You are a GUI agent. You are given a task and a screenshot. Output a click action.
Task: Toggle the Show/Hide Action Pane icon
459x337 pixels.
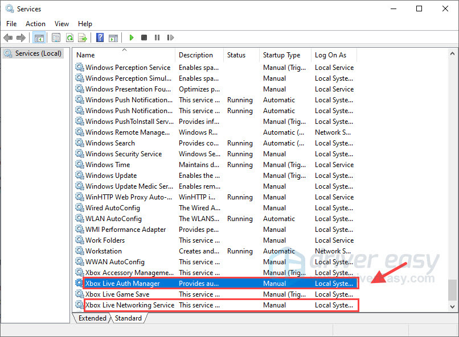tap(113, 38)
